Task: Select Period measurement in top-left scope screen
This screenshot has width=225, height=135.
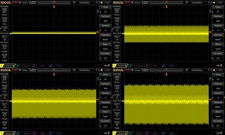Action: (x=4, y=12)
